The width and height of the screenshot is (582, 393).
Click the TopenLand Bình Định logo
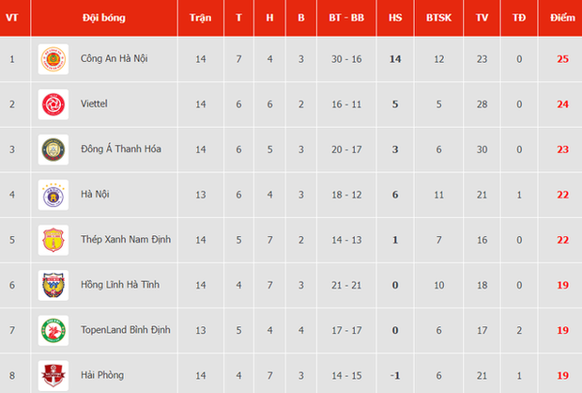[x=53, y=330]
